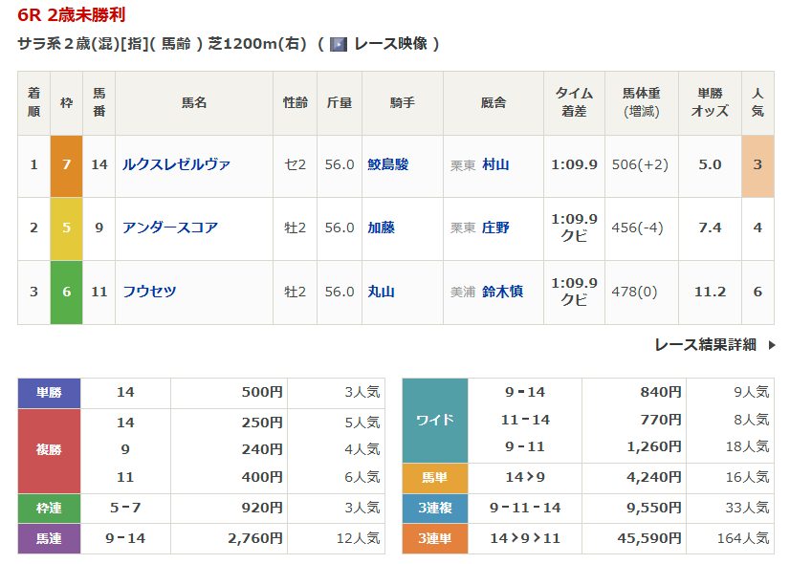Open jockey 加藤 profile

(x=381, y=228)
